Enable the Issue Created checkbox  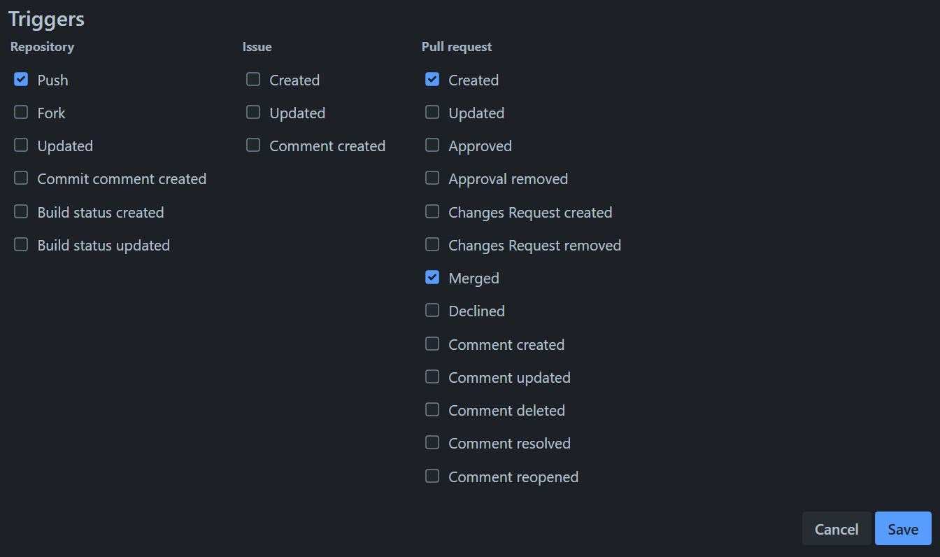(x=253, y=80)
